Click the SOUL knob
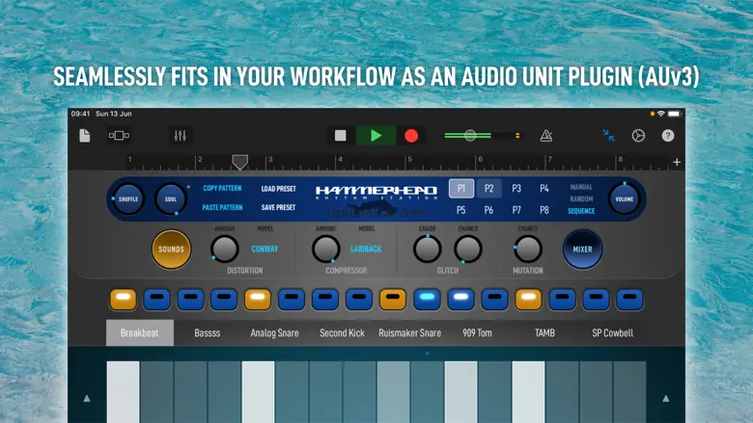This screenshot has height=423, width=753. coord(171,198)
